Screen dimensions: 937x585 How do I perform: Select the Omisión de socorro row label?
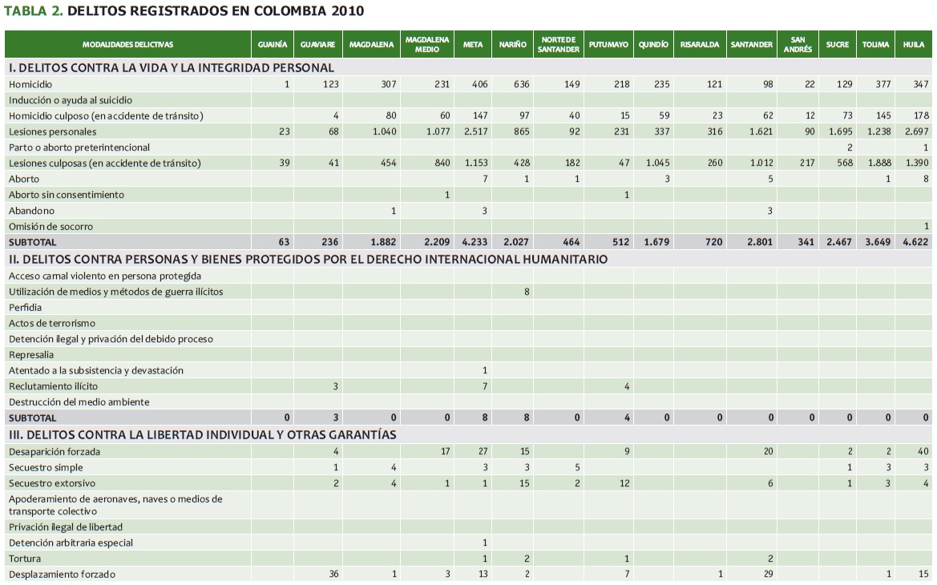click(50, 227)
